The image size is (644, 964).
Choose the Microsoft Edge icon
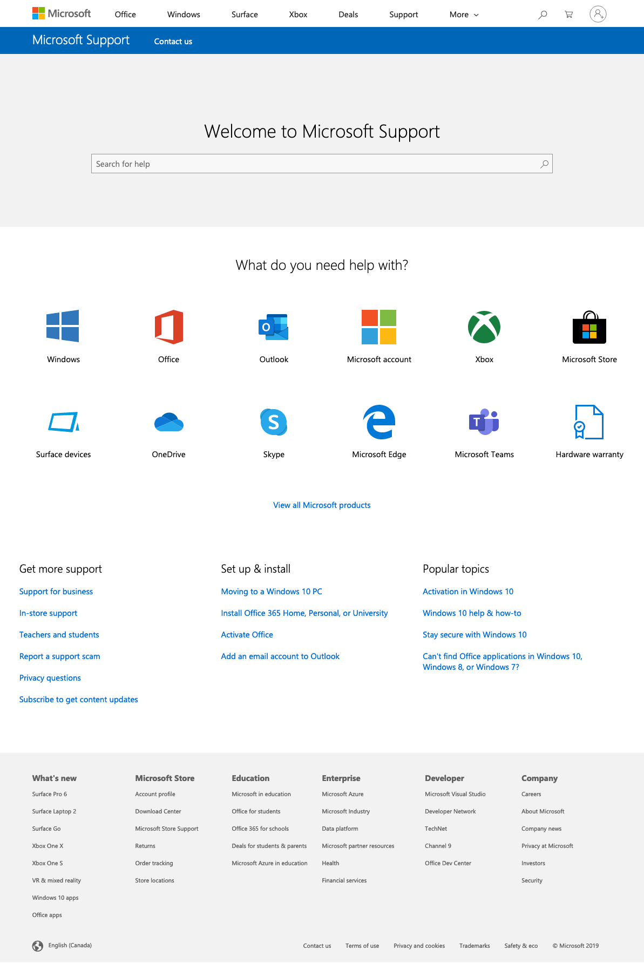[379, 422]
